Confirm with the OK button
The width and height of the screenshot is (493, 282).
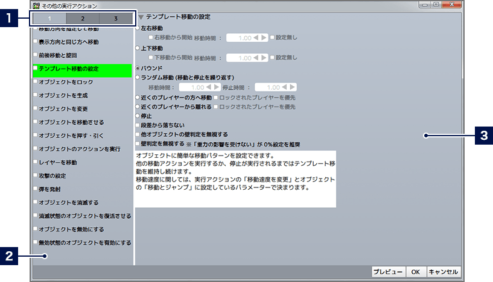coord(415,272)
